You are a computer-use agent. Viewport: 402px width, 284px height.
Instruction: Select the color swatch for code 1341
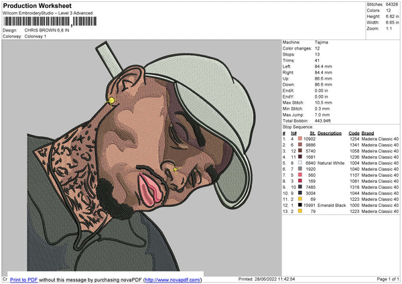coord(300,145)
